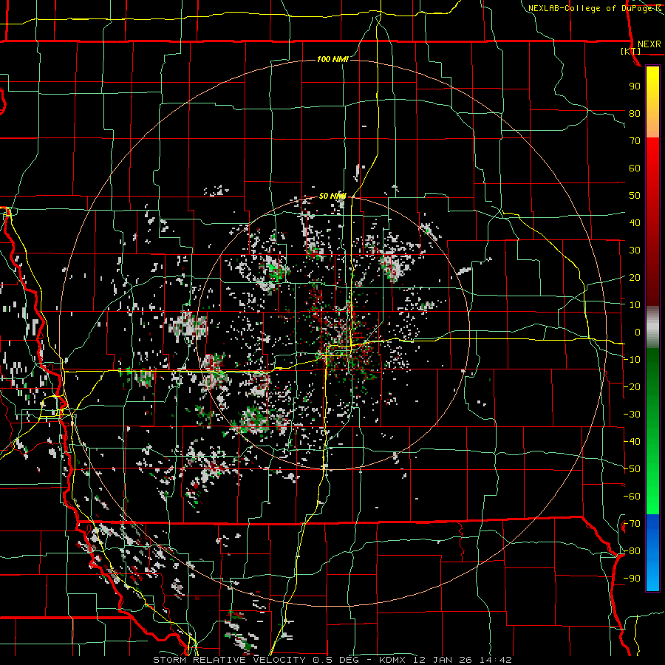Click the 60 value on the velocity scale
The image size is (665, 665).
point(635,168)
